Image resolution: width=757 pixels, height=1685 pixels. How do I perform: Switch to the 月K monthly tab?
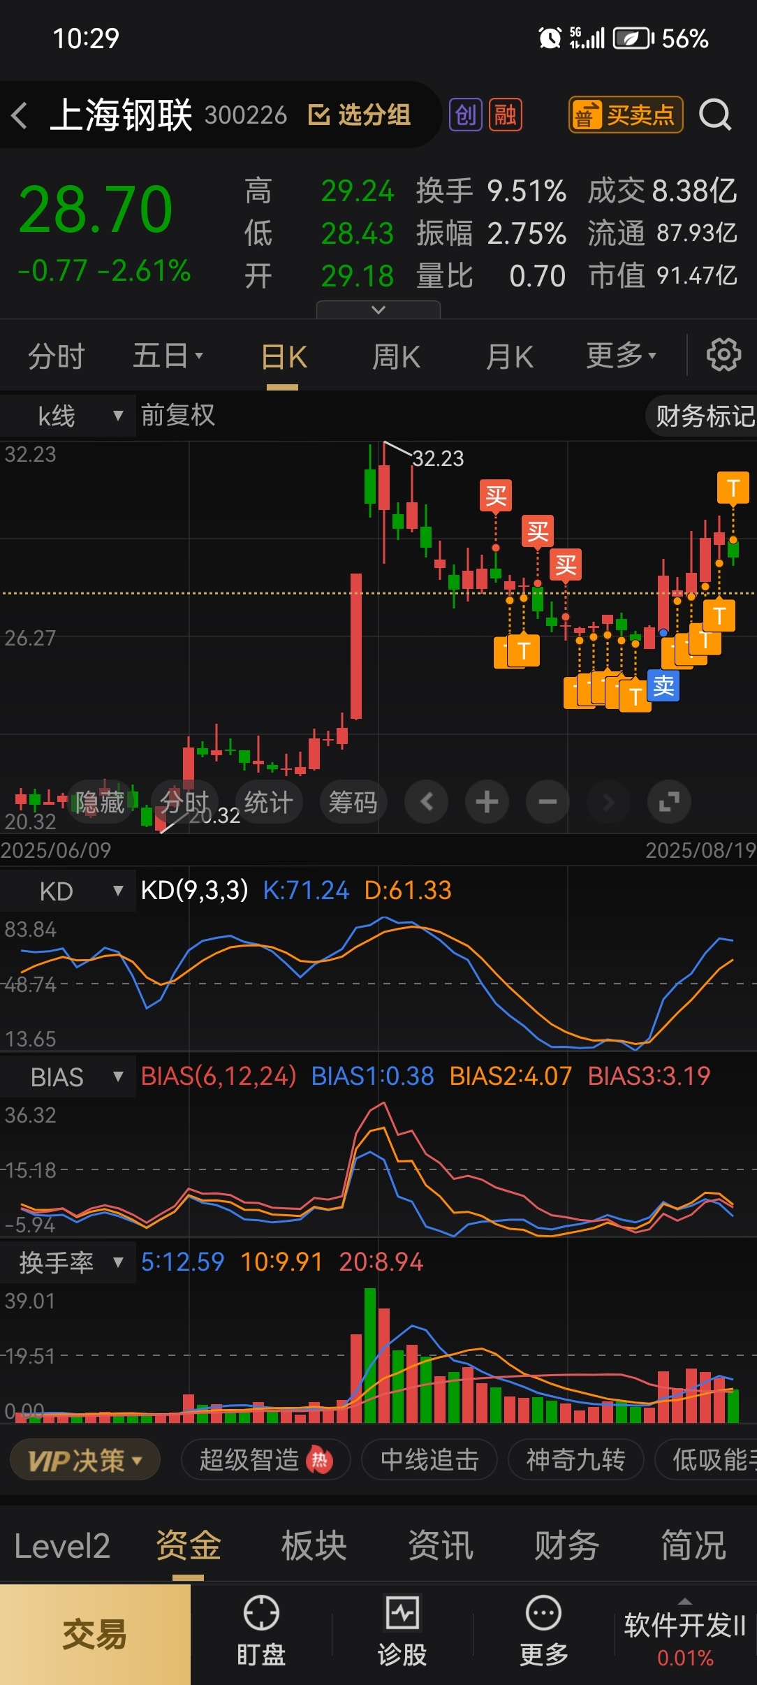coord(510,357)
